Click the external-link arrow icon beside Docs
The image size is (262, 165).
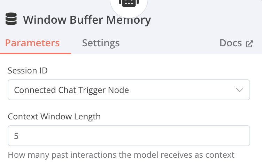point(249,44)
